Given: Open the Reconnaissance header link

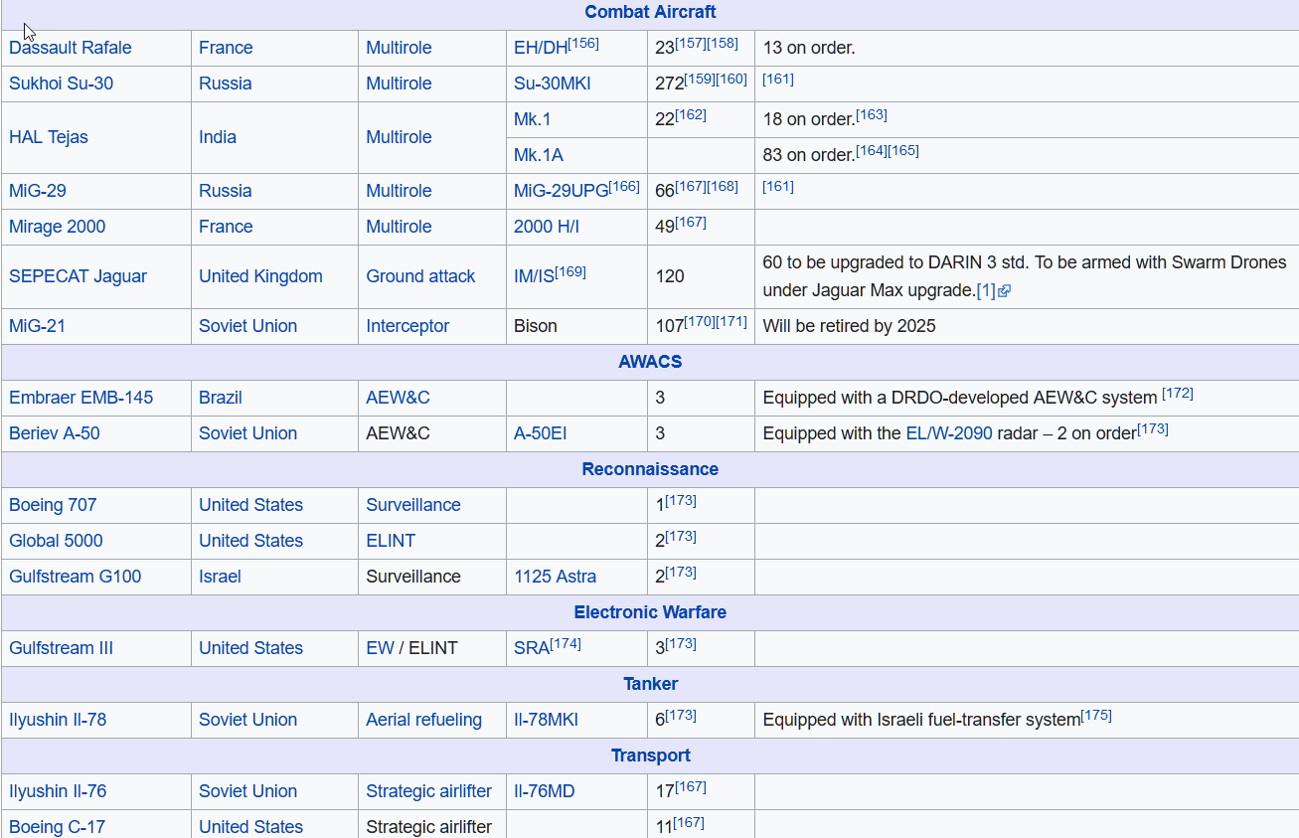Looking at the screenshot, I should (650, 469).
